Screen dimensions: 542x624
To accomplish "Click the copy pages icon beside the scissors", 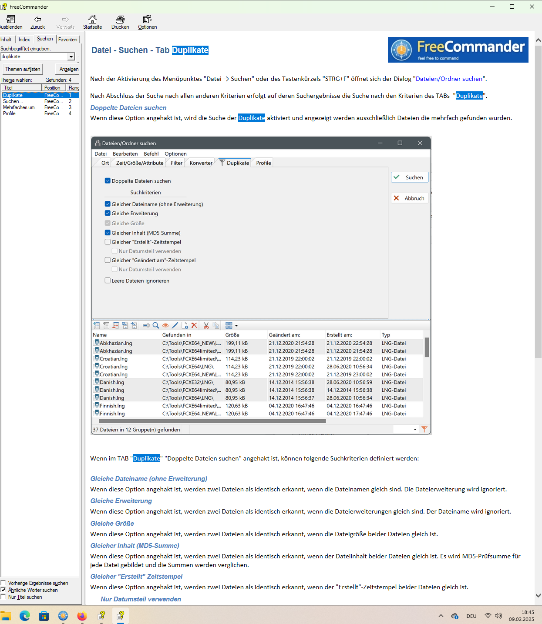I will (x=216, y=325).
